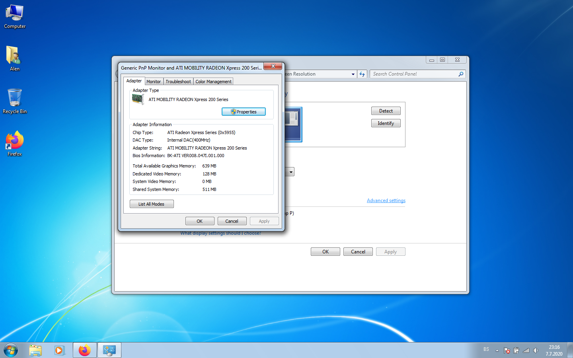Image resolution: width=573 pixels, height=358 pixels.
Task: Click the Dedicated Video Memory 128 MB value
Action: 209,174
